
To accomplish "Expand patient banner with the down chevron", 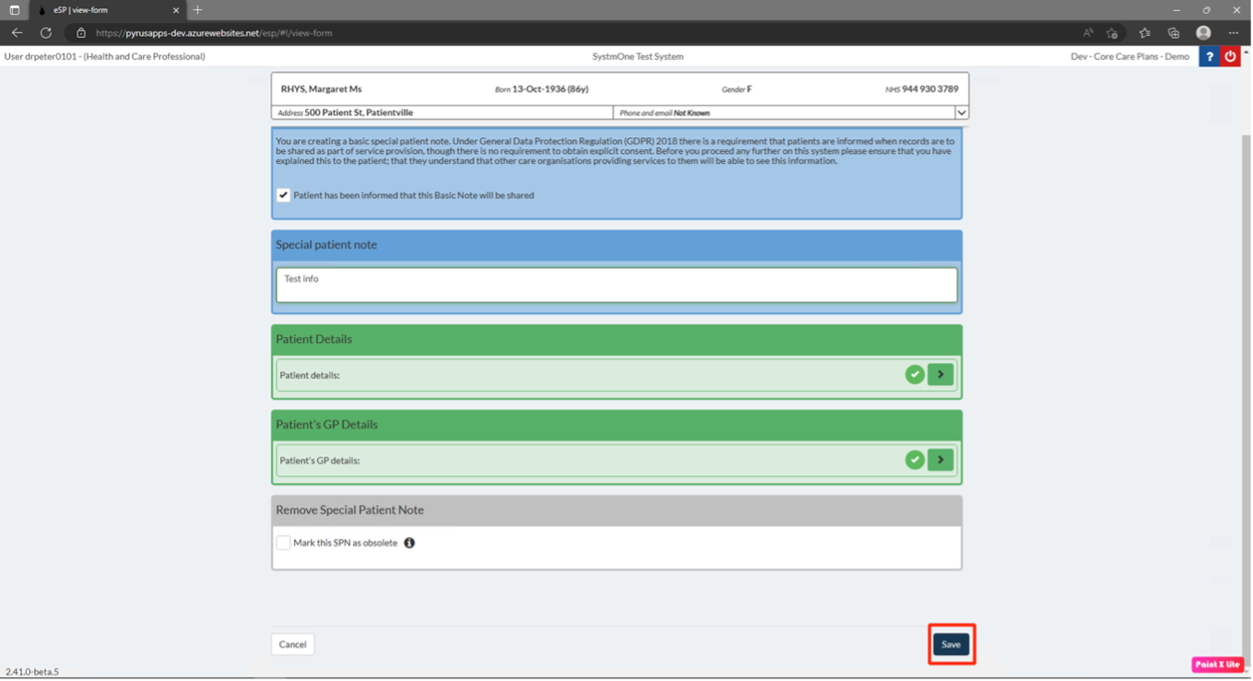I will point(961,112).
